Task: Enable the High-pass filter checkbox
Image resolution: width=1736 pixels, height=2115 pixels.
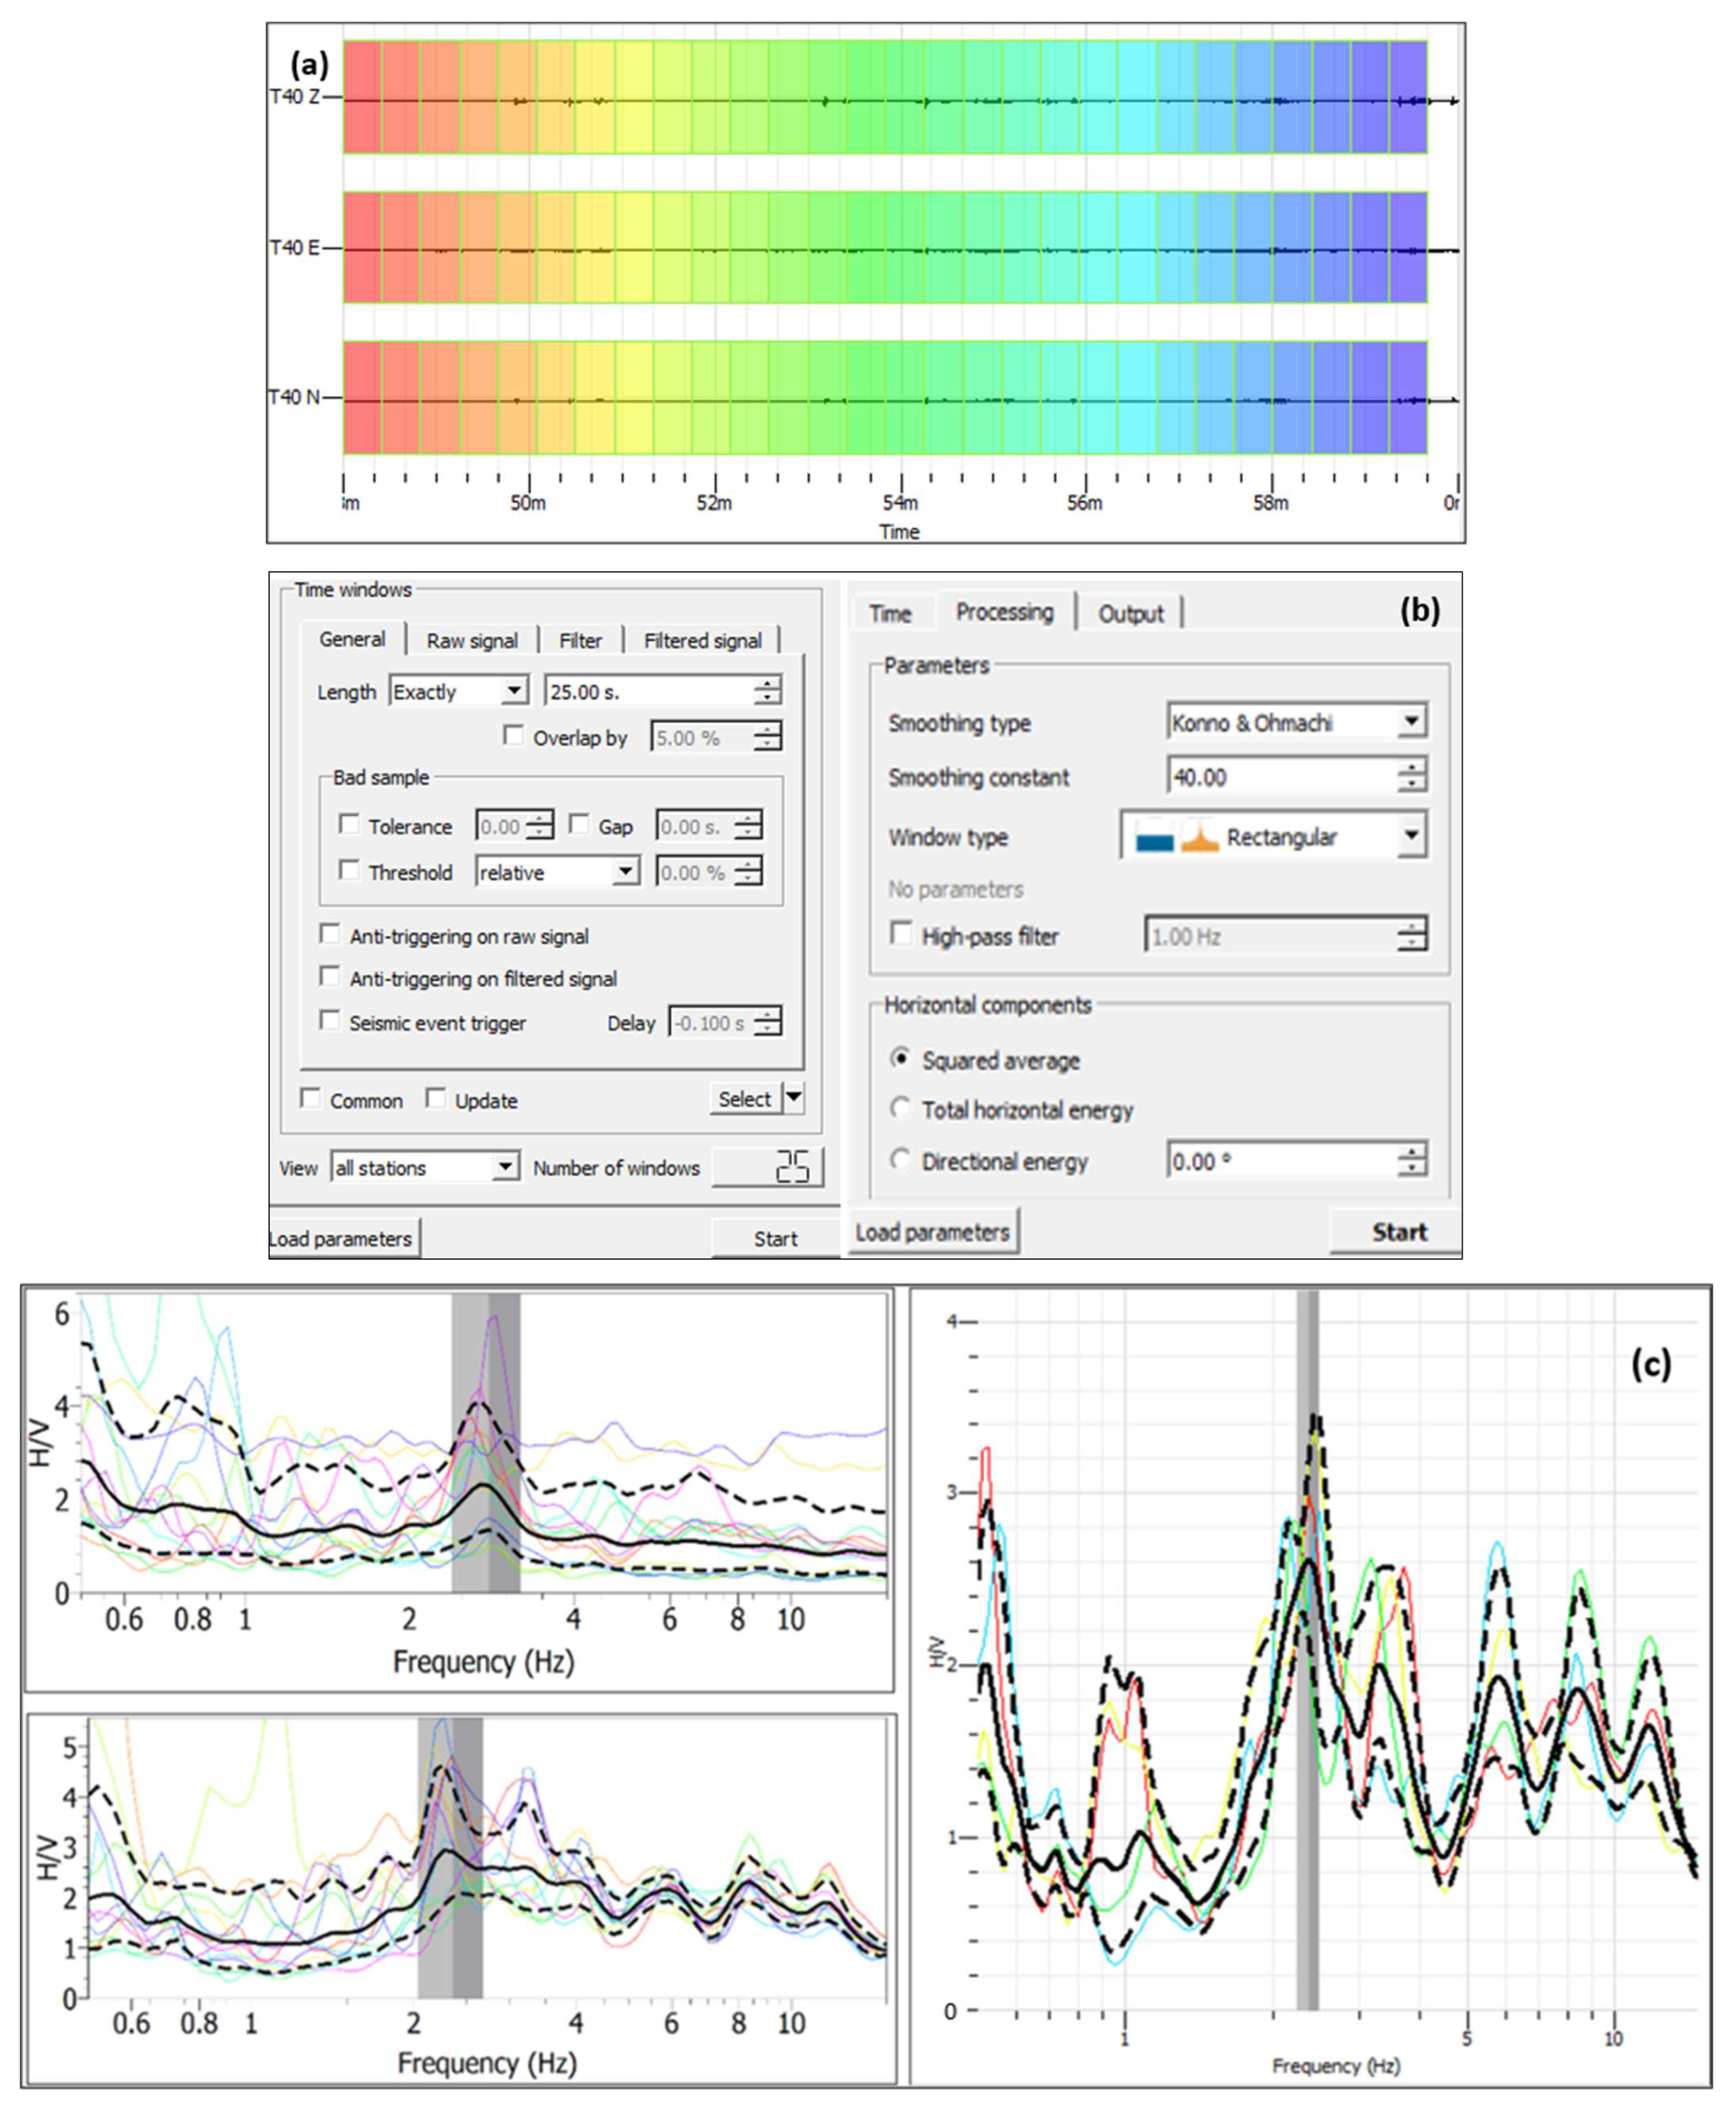Action: (x=902, y=934)
